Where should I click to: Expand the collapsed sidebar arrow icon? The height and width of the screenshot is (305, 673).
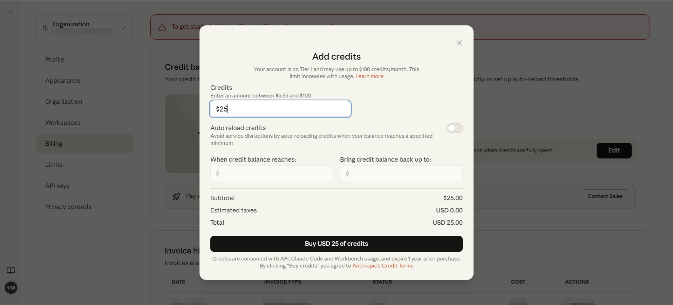[x=11, y=13]
